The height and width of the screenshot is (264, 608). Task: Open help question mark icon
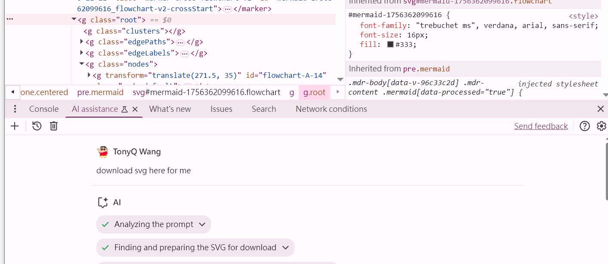point(585,126)
